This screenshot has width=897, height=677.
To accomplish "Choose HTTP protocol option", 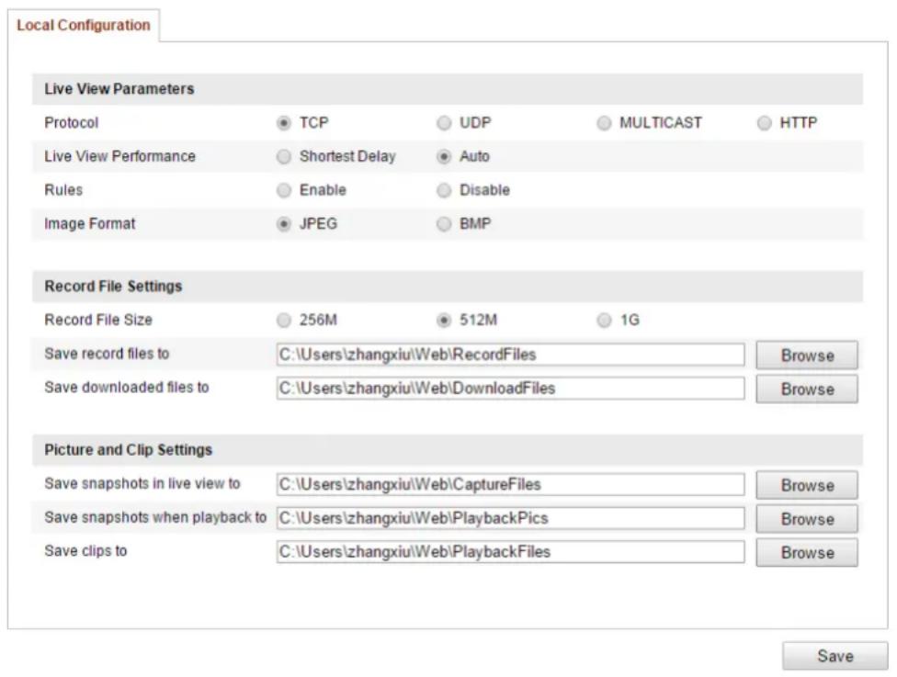I will click(765, 123).
